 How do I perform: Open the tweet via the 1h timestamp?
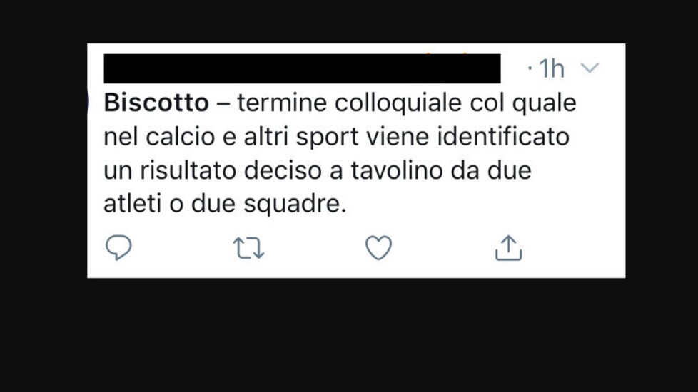click(552, 69)
